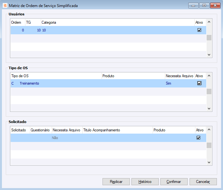Select the Ordem cell with value 0
Viewport: 223px width, 190px height.
pos(18,30)
